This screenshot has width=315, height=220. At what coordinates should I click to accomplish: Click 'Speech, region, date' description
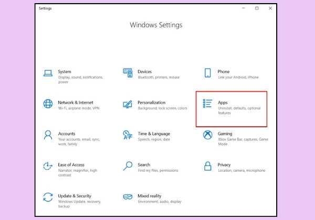154,139
